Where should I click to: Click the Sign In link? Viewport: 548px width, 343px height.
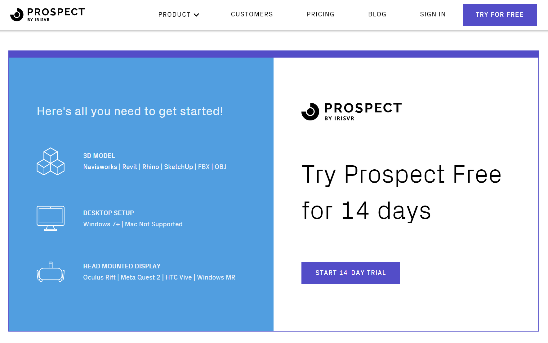point(433,14)
